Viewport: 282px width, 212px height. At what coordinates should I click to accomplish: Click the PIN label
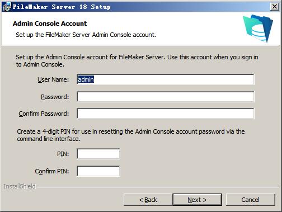point(63,154)
